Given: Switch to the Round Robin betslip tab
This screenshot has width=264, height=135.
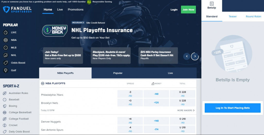Looking at the screenshot, I should (x=254, y=16).
